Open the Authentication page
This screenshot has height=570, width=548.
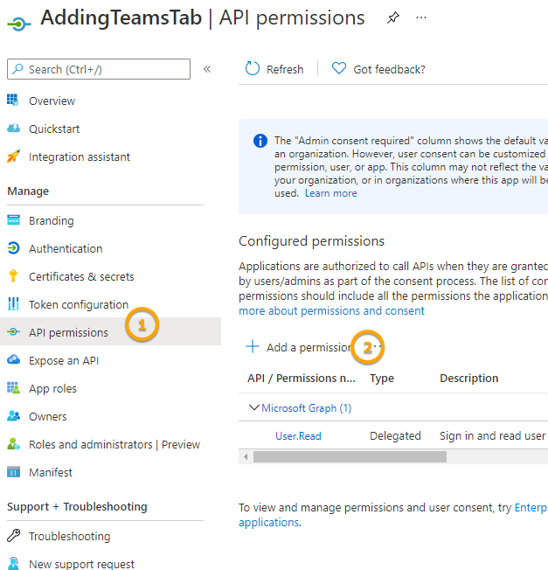point(66,248)
